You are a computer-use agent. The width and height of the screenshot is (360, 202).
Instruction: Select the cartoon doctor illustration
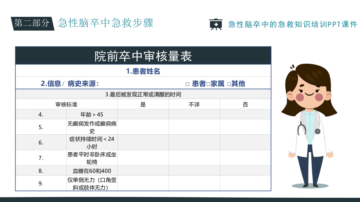pyautogui.click(x=309, y=121)
